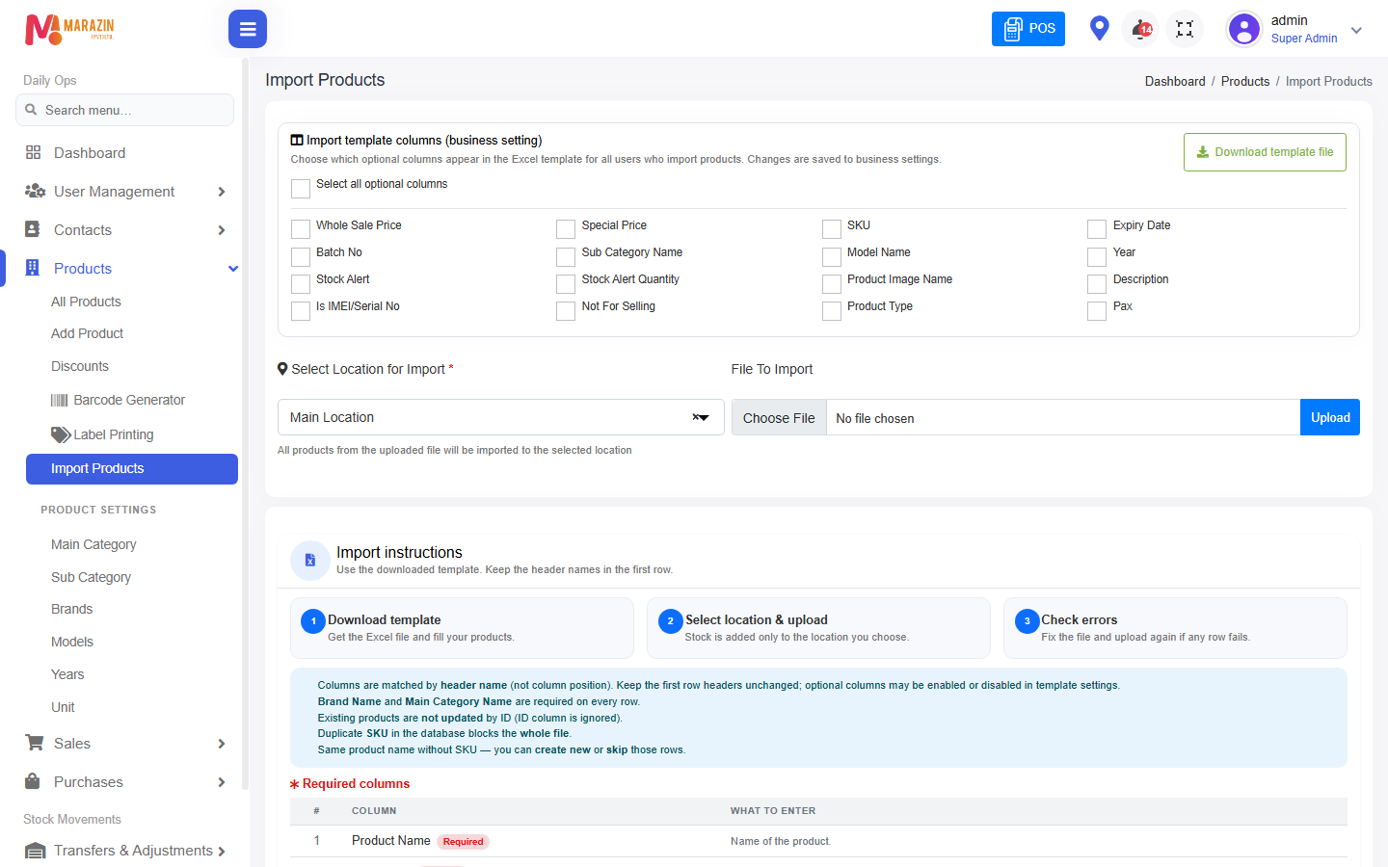Viewport: 1388px width, 867px height.
Task: Check the Product Image Name option
Action: point(832,283)
